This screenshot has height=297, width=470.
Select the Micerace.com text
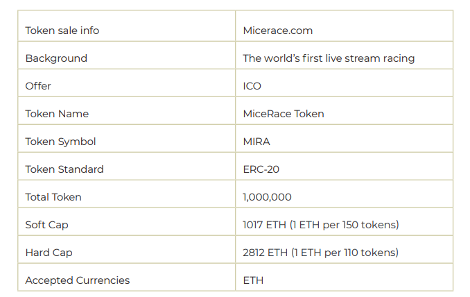click(x=277, y=31)
